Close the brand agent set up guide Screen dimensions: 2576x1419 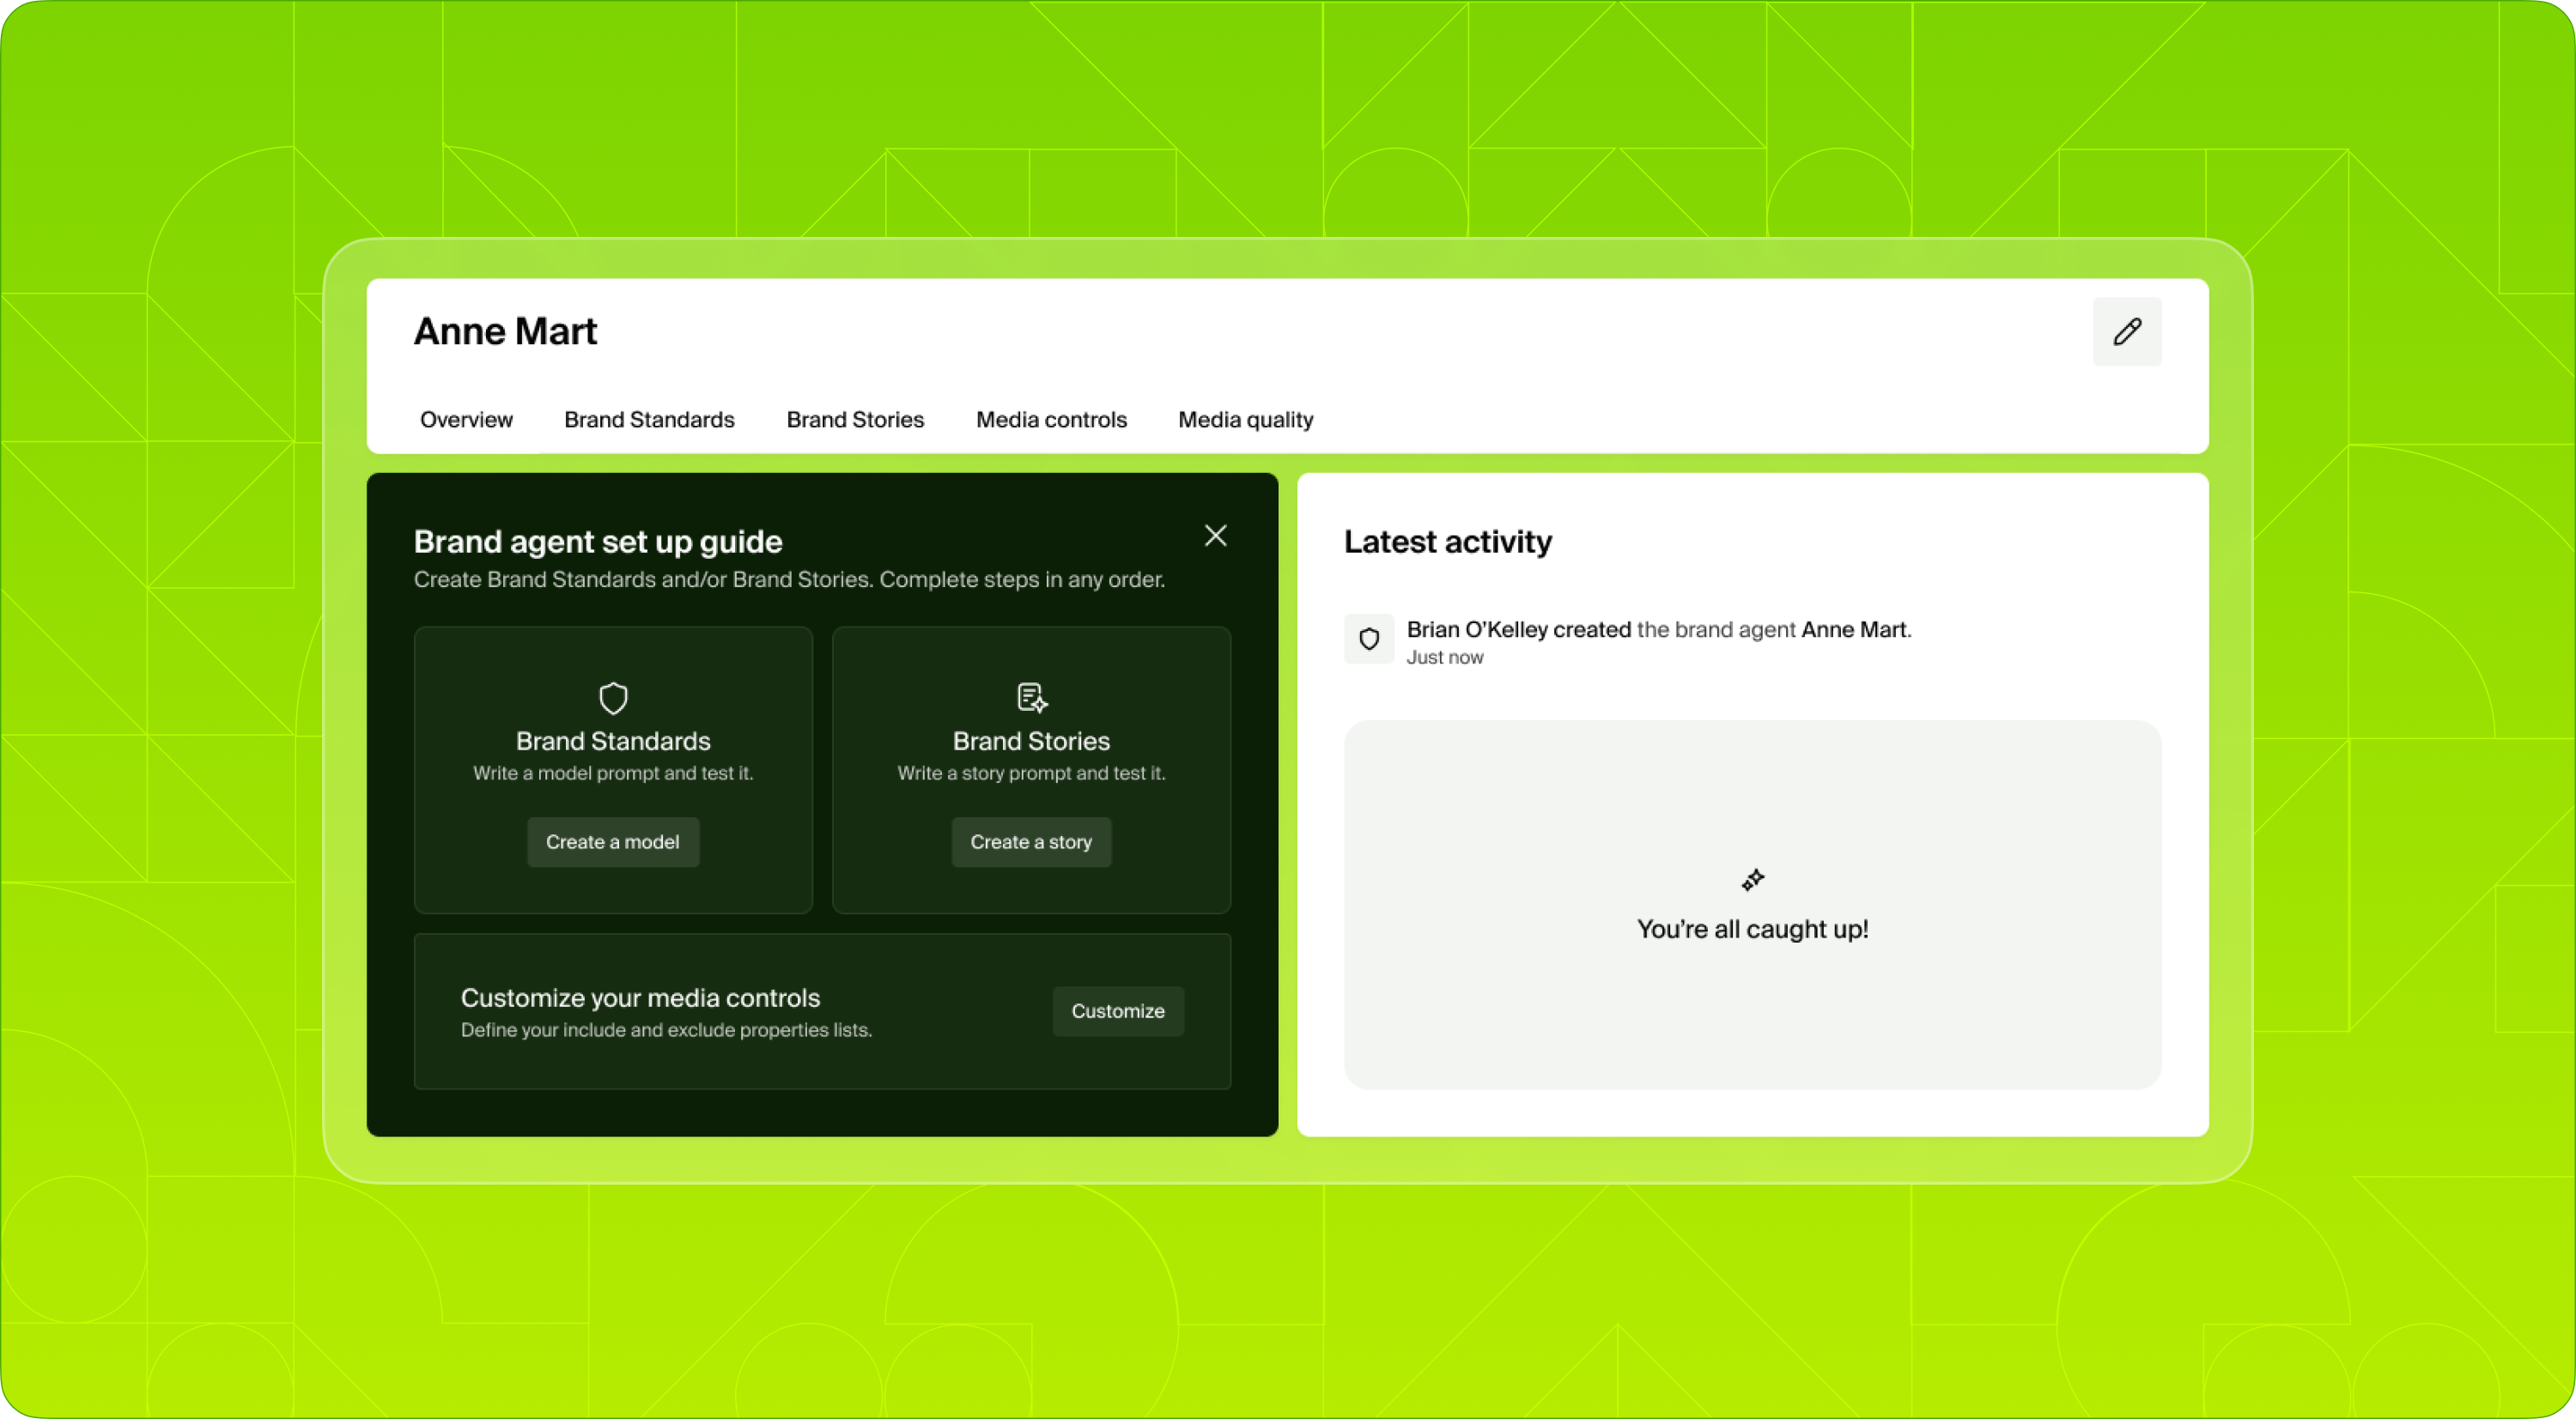1215,536
